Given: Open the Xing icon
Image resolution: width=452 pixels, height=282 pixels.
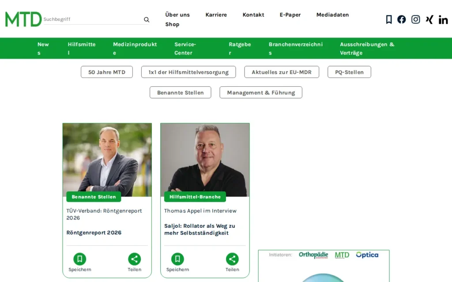Looking at the screenshot, I should click(x=429, y=19).
